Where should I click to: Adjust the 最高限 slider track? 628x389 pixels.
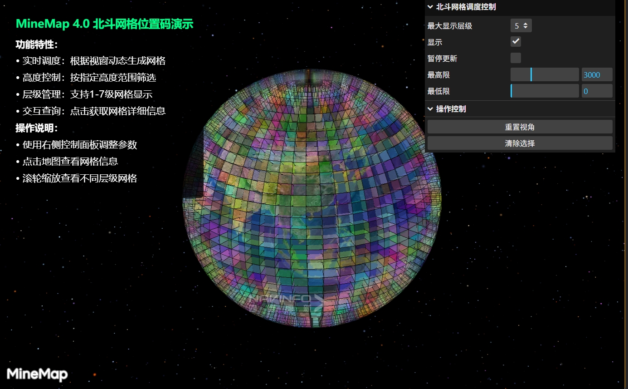545,75
